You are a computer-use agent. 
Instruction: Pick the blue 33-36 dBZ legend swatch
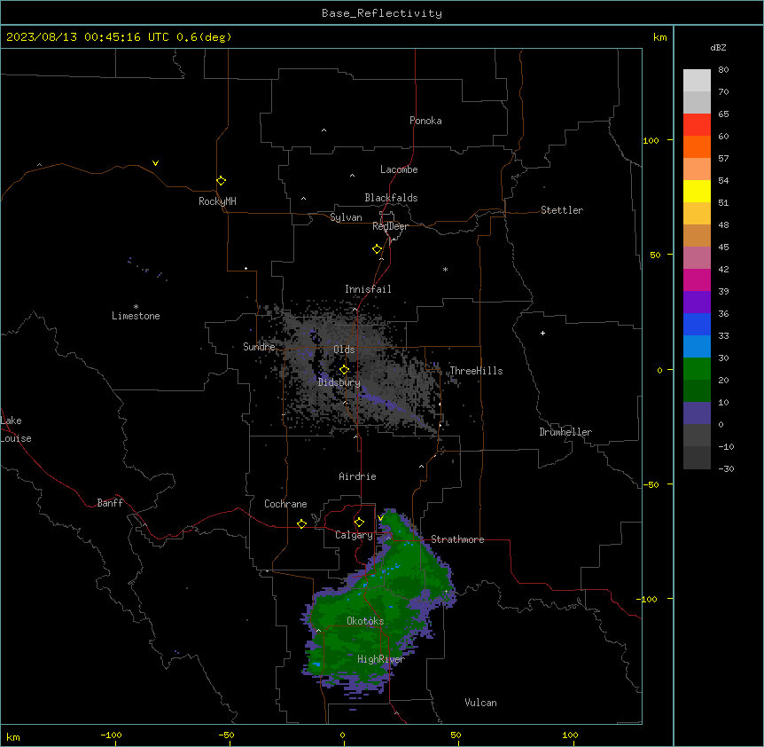[697, 324]
